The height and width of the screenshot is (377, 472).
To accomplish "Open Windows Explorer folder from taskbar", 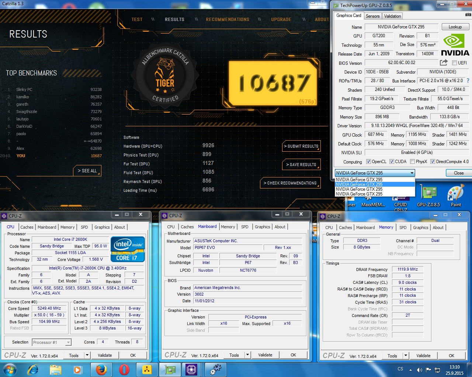I will click(55, 369).
